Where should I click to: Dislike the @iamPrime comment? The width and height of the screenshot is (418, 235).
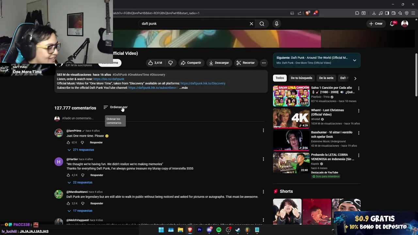click(x=82, y=143)
